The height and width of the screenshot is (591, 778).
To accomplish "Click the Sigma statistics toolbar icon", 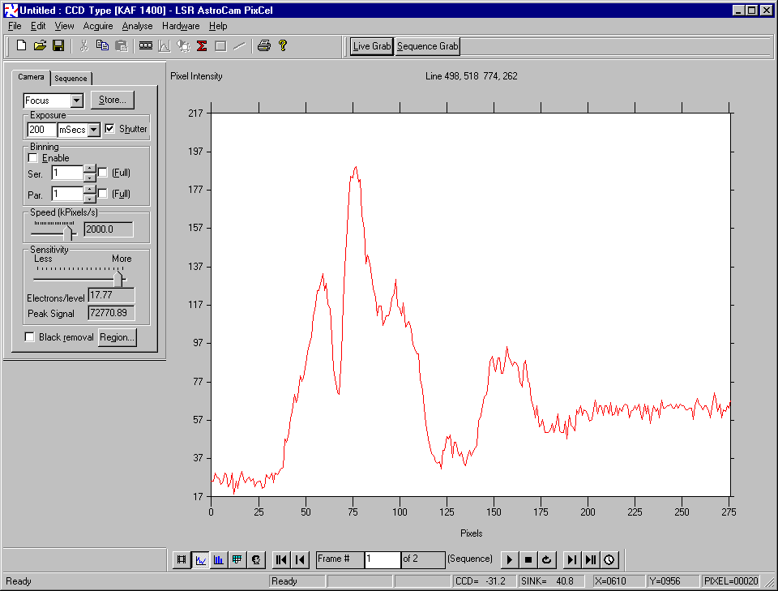I will tap(202, 46).
